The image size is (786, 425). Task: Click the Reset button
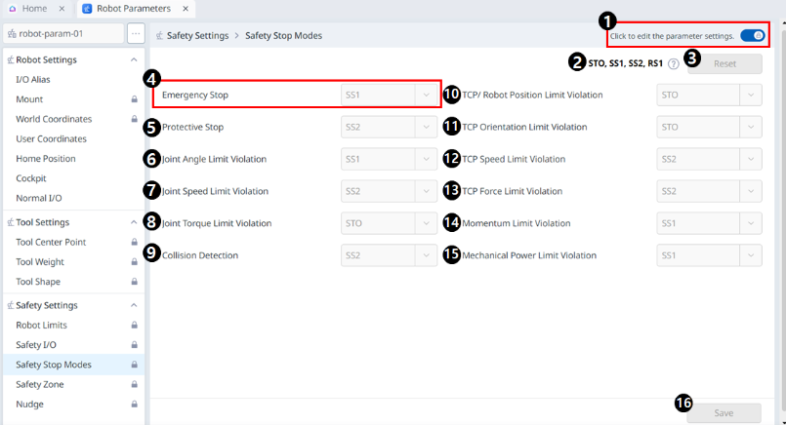(724, 64)
